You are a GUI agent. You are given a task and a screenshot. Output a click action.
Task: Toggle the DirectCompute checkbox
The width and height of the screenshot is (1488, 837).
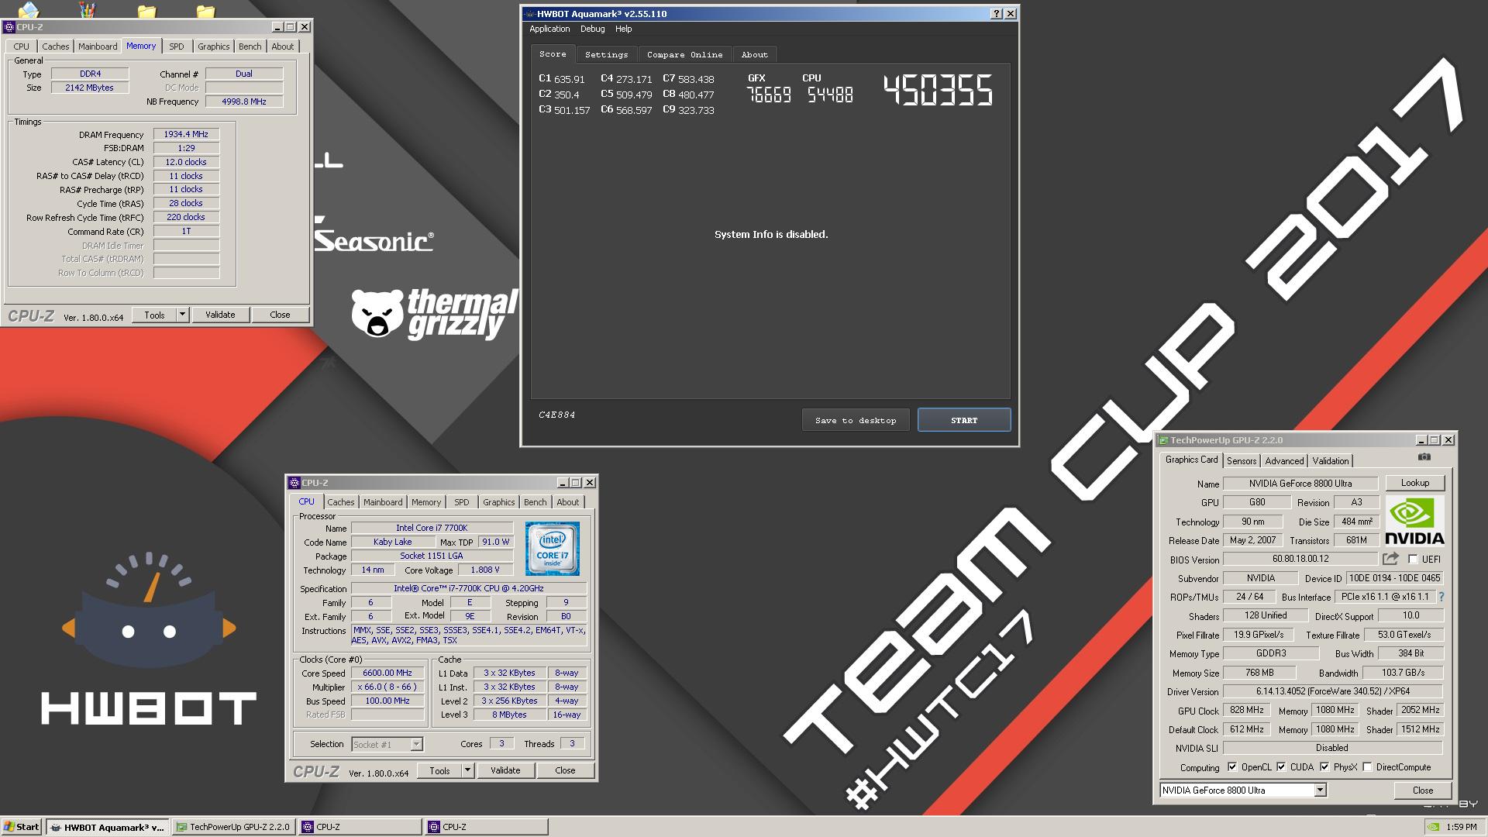pos(1368,767)
